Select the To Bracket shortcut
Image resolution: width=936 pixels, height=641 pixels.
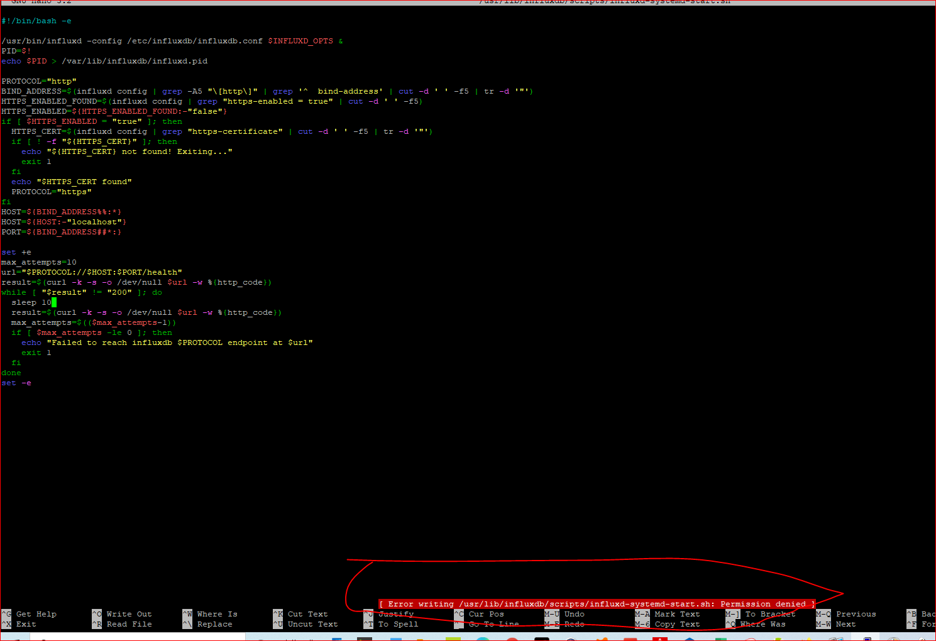(770, 614)
